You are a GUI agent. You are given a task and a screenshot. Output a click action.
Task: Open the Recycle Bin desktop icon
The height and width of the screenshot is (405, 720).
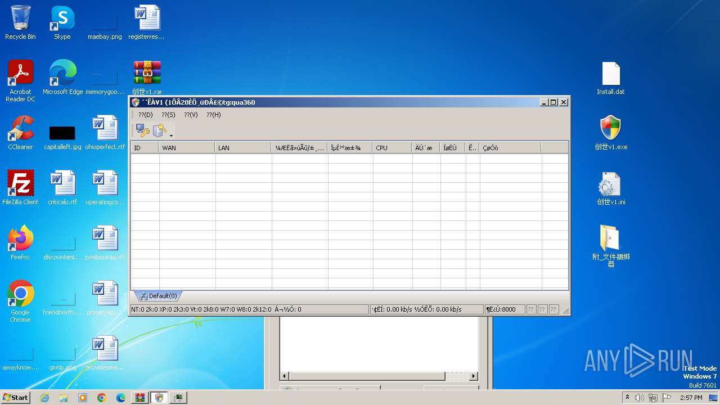tap(20, 23)
